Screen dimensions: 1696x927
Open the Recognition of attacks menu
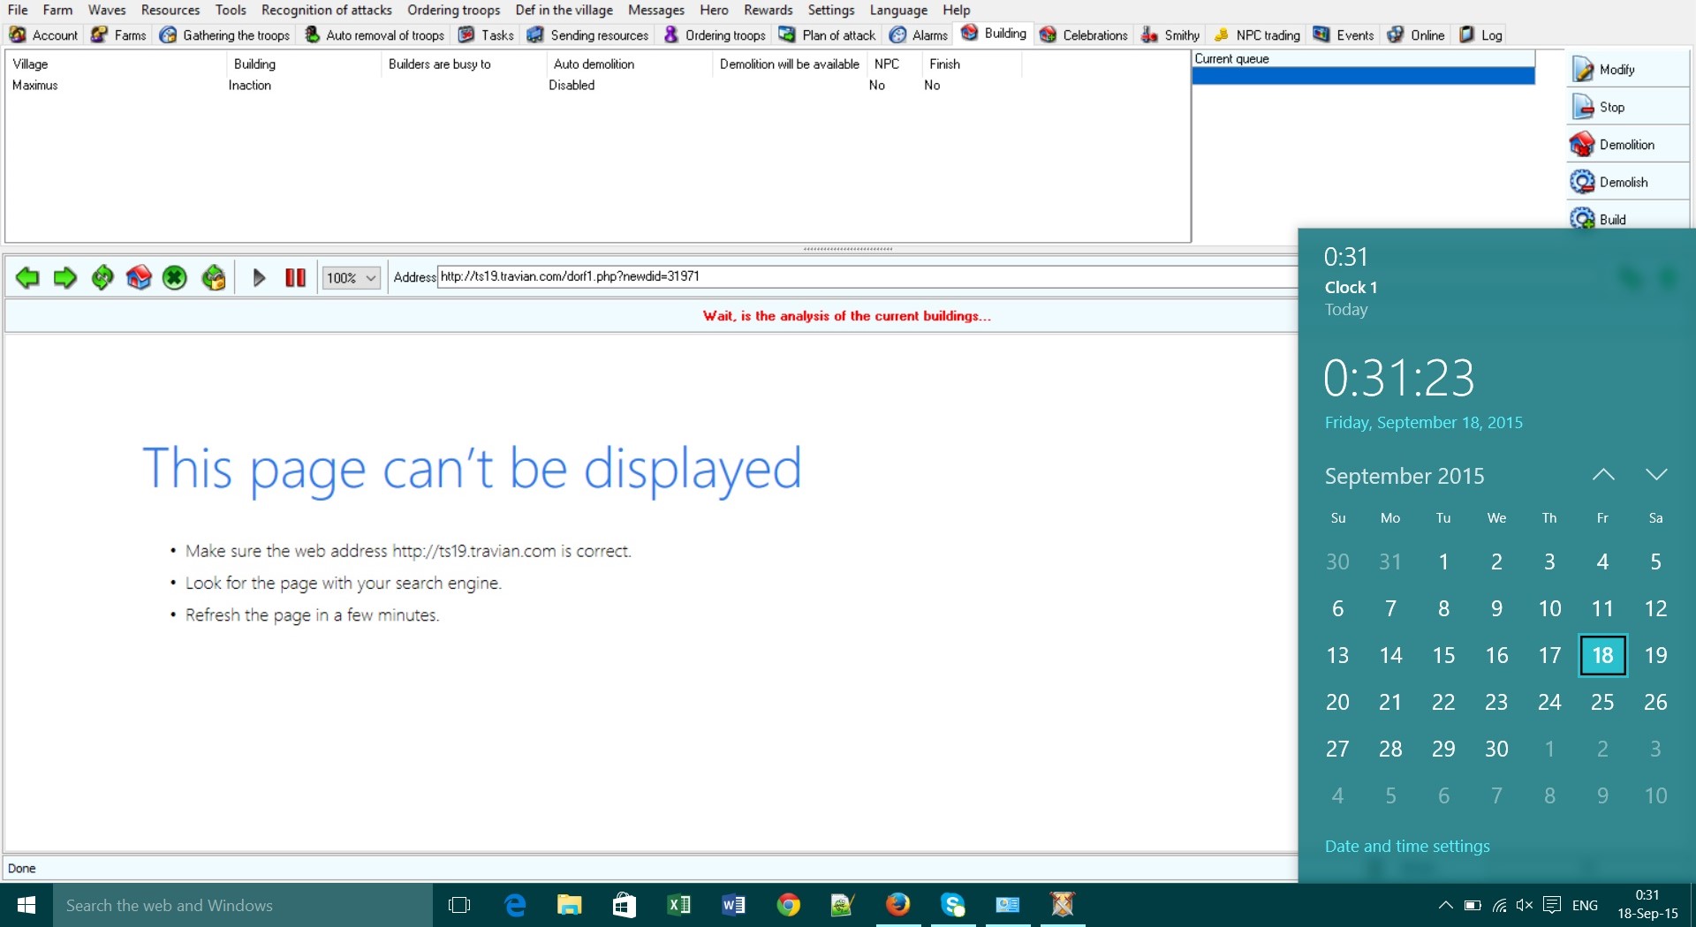pyautogui.click(x=327, y=10)
